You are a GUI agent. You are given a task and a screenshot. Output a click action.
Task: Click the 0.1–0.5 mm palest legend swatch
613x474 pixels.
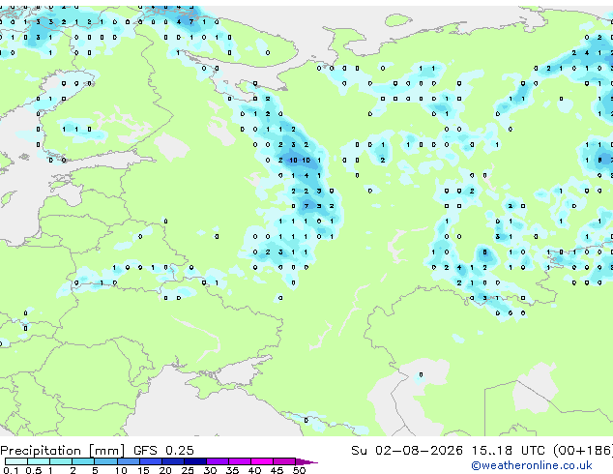coord(16,461)
